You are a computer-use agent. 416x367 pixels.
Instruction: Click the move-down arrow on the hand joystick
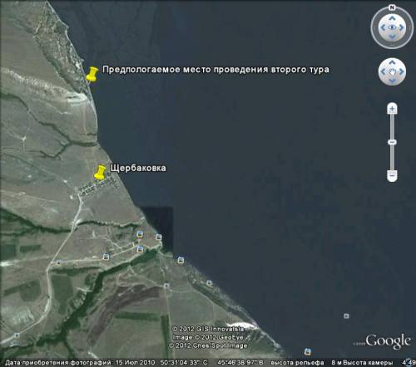(392, 81)
